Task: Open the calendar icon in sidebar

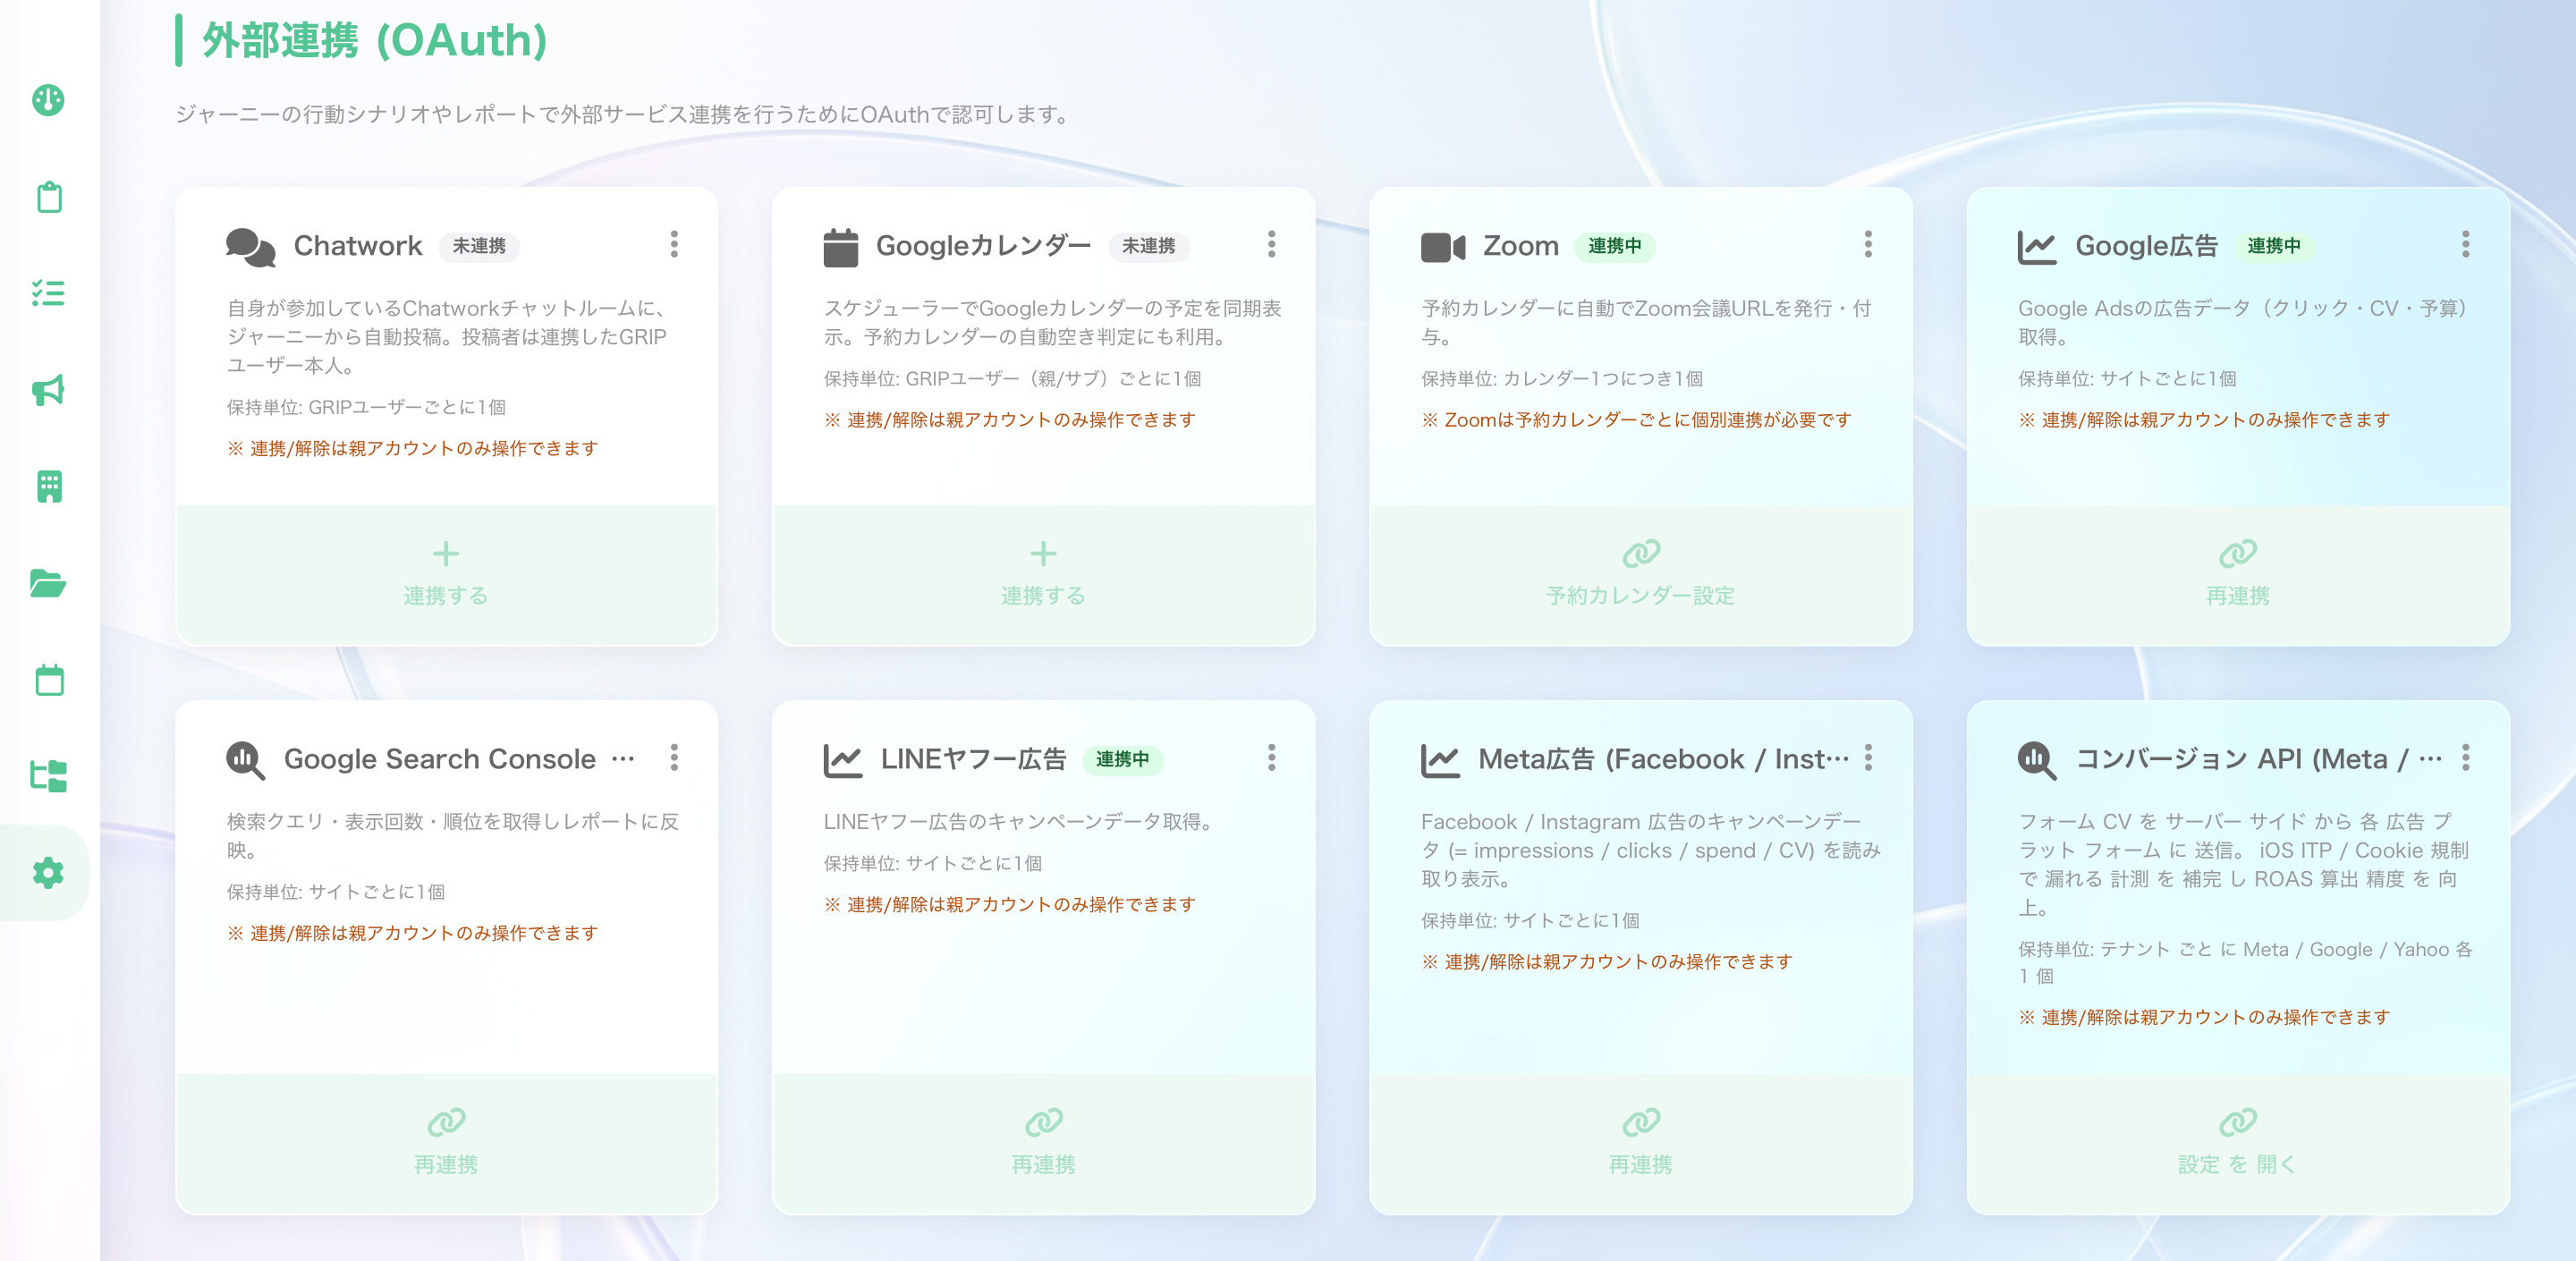Action: coord(48,679)
